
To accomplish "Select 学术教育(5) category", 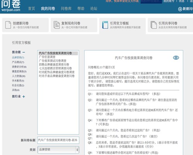I will 18,81.
